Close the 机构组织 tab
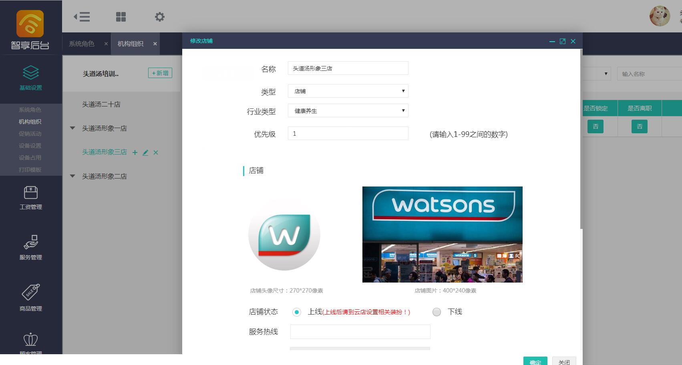682x365 pixels. (155, 44)
